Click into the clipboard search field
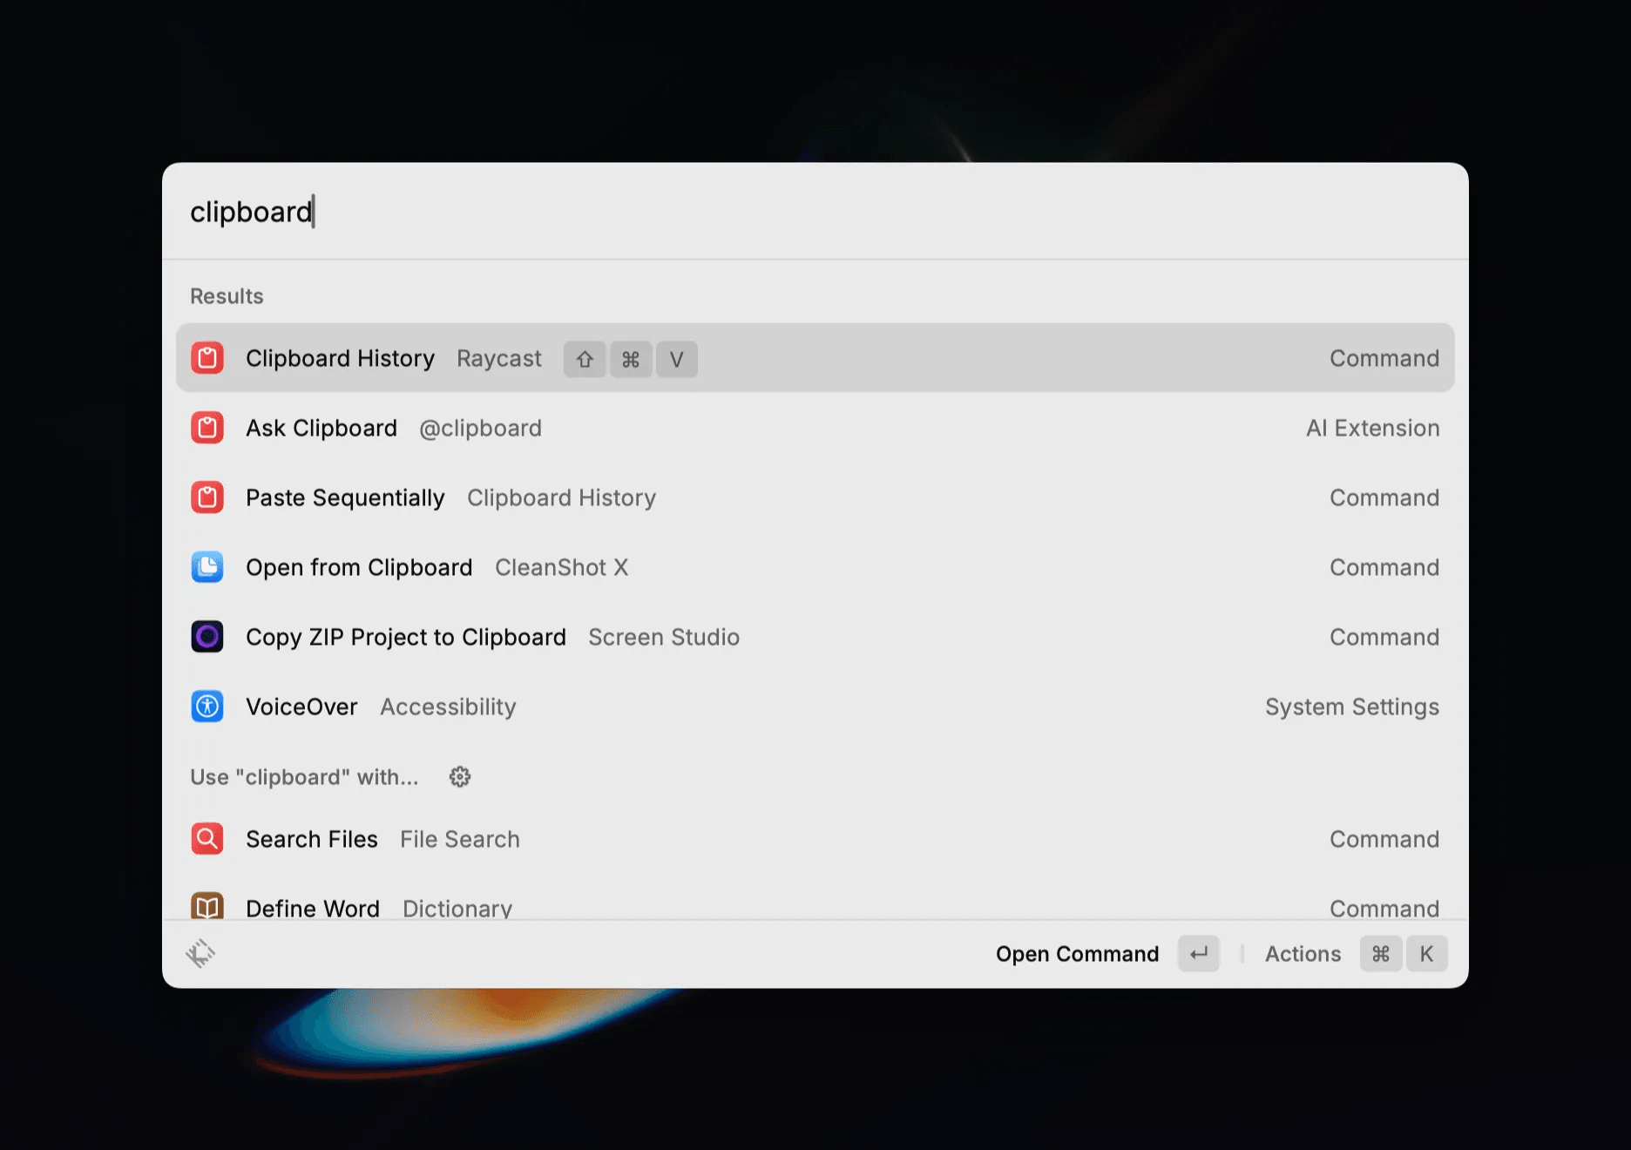 (x=815, y=212)
